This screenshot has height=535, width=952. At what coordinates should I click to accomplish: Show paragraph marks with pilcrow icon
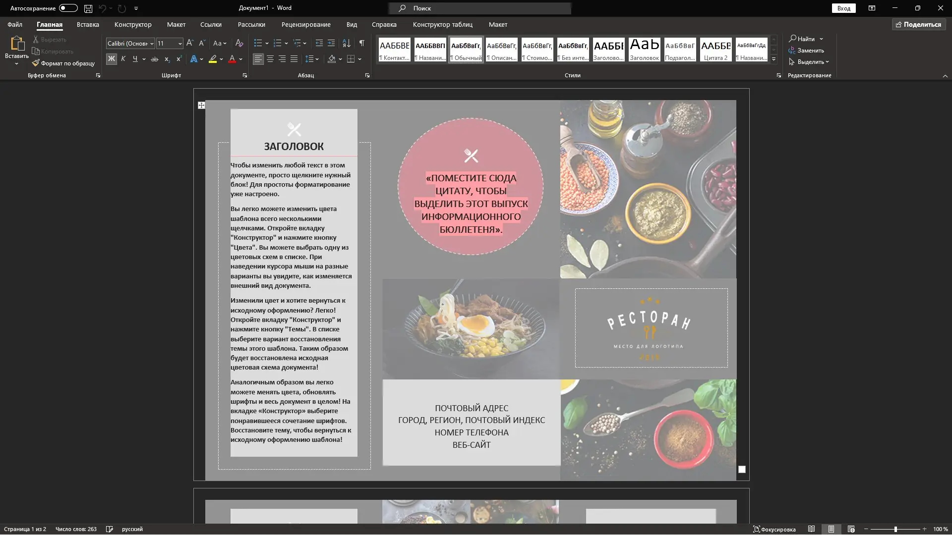point(362,43)
